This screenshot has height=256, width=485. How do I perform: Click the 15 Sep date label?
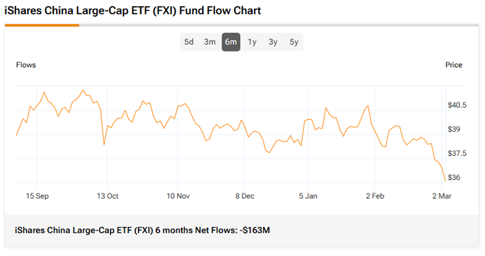click(36, 196)
